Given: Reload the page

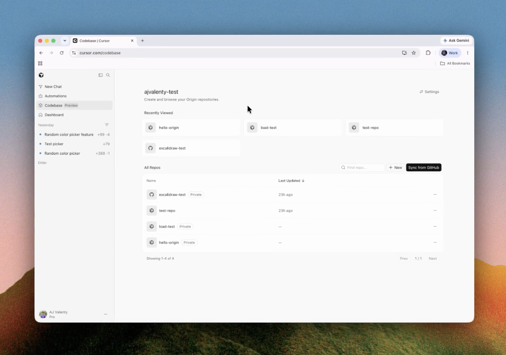Looking at the screenshot, I should (x=62, y=53).
